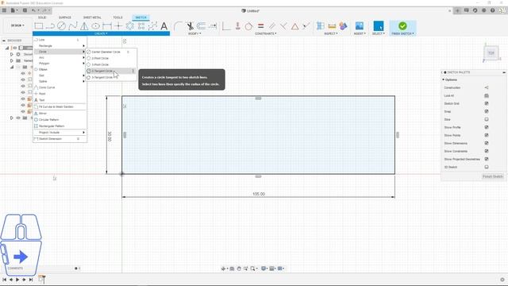Toggle the Show Constraints checkbox
The width and height of the screenshot is (508, 286).
click(x=487, y=151)
